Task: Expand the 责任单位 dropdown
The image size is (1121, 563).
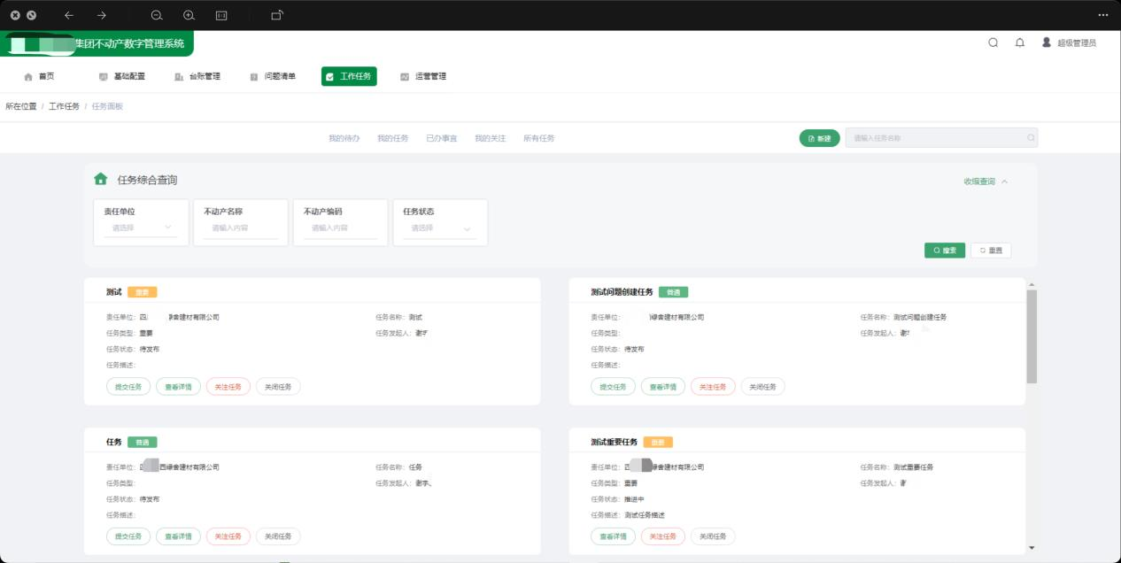Action: 142,228
